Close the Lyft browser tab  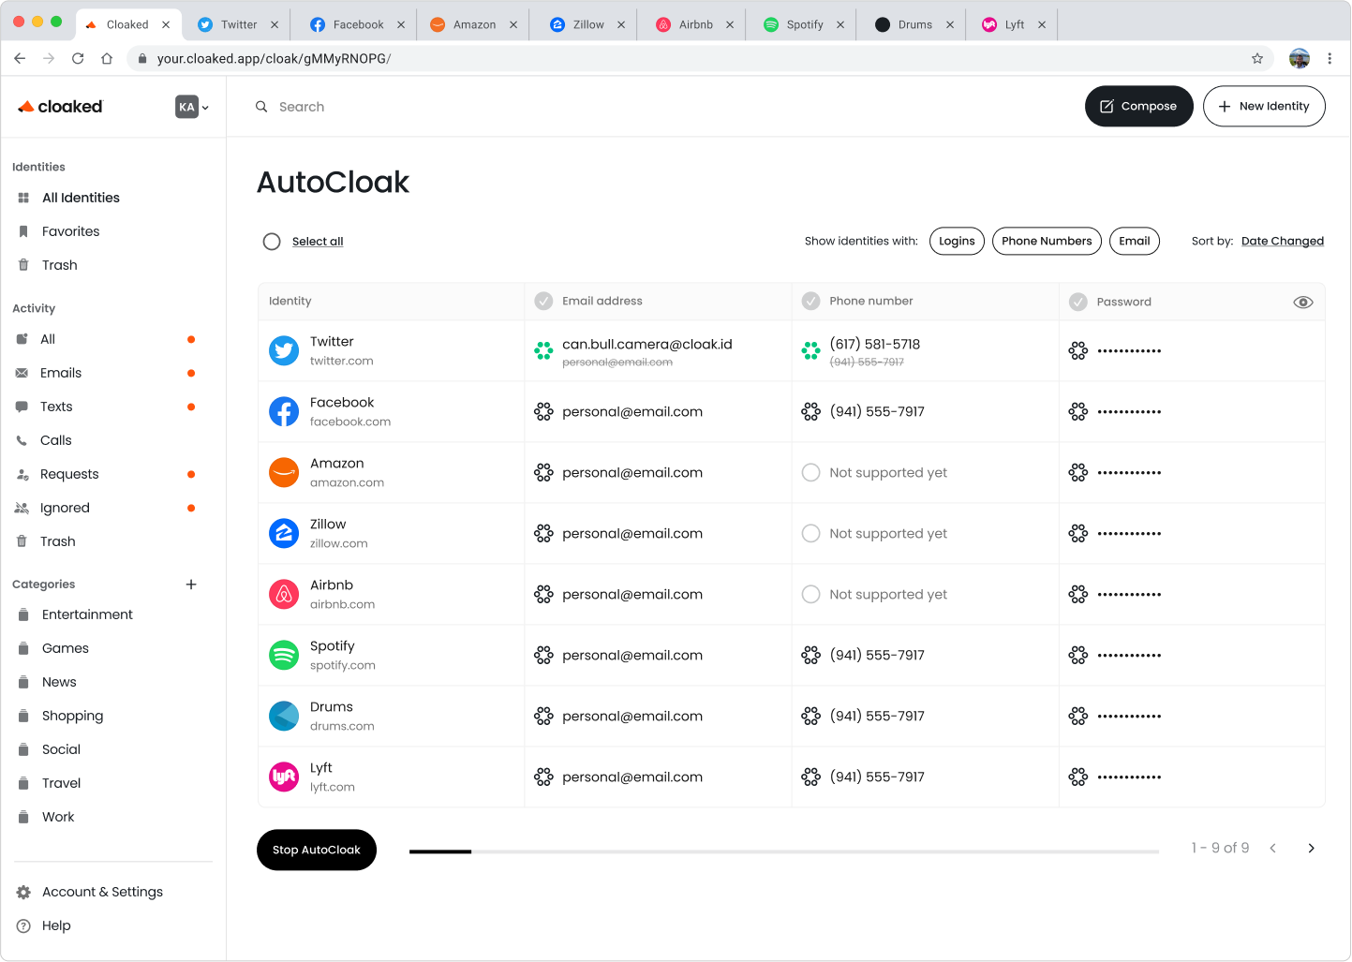coord(1042,25)
